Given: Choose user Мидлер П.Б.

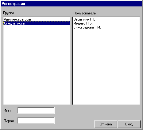Looking at the screenshot, I should point(83,23).
